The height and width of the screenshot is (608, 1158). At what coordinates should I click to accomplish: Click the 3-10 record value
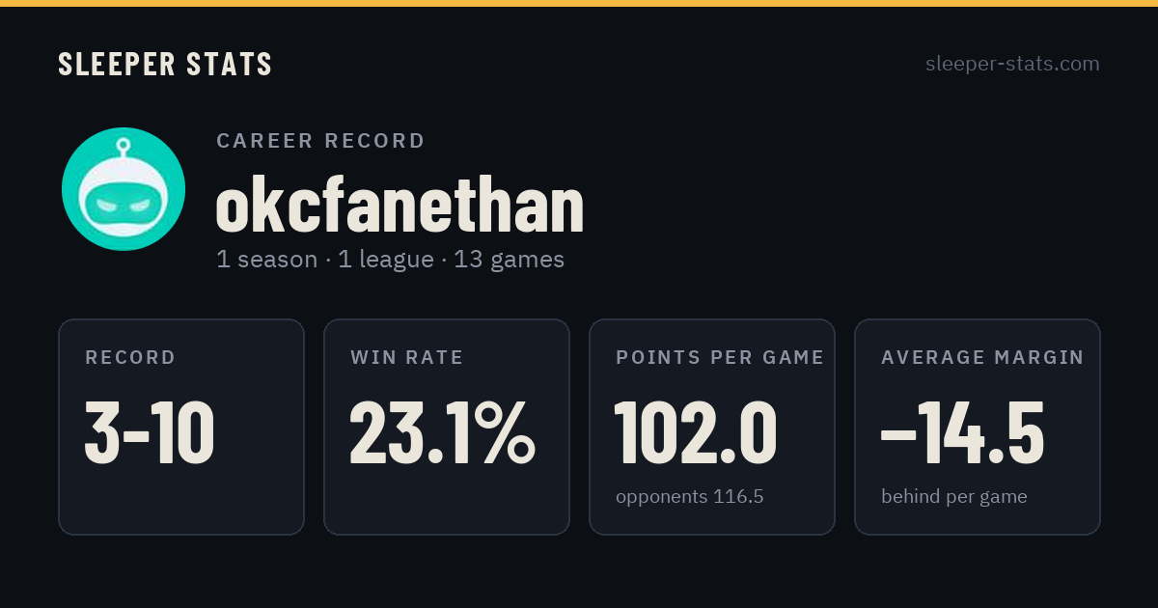point(150,432)
